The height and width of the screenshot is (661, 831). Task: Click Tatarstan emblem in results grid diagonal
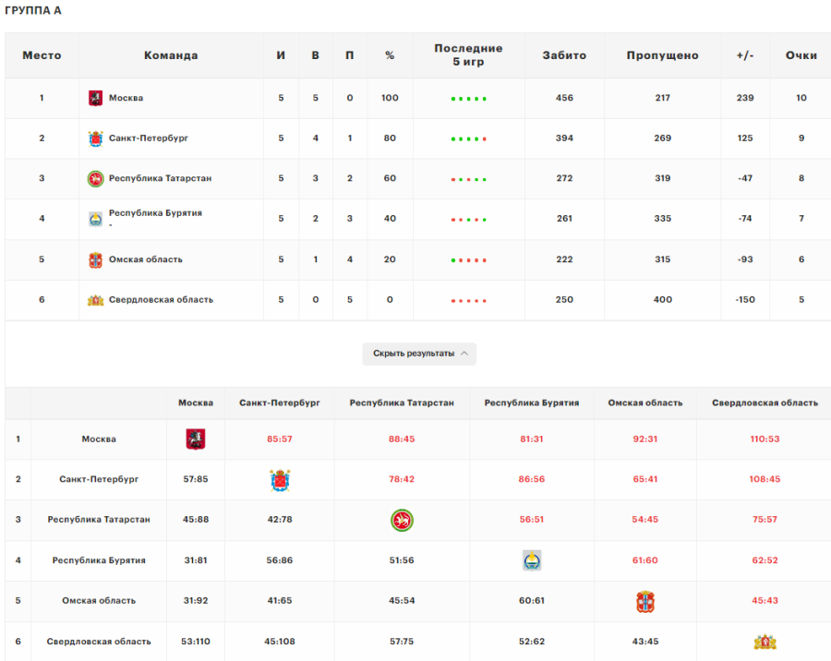401,520
